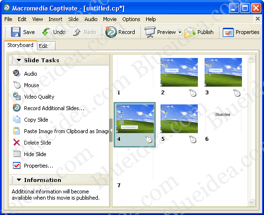The image size is (264, 215).
Task: Click the greyed Redo arrow icon
Action: [x=77, y=32]
